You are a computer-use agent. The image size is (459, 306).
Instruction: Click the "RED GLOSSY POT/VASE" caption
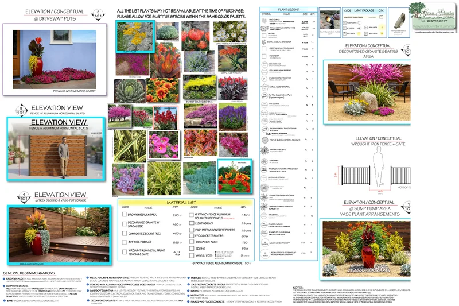click(31, 264)
